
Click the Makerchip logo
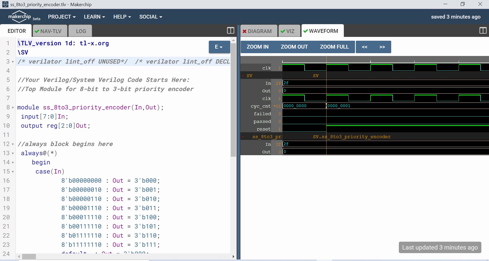coord(19,16)
